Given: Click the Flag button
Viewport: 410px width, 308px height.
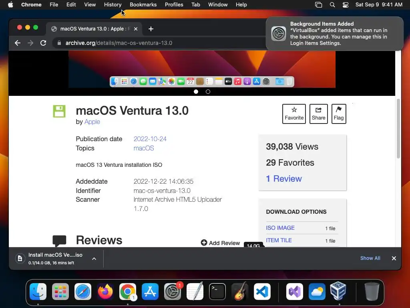Looking at the screenshot, I should 339,113.
